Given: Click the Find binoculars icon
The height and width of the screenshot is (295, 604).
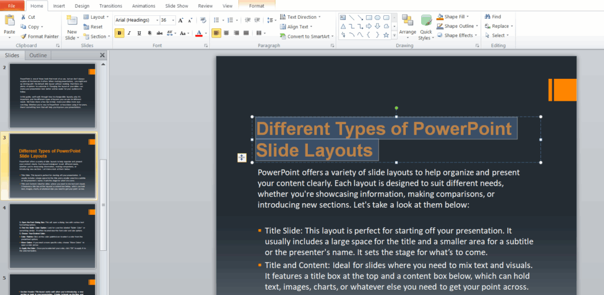Looking at the screenshot, I should pyautogui.click(x=487, y=17).
